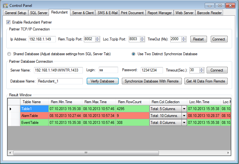Expand the EventTable Total: 8 Columns dropdown
The image size is (239, 164).
(184, 123)
